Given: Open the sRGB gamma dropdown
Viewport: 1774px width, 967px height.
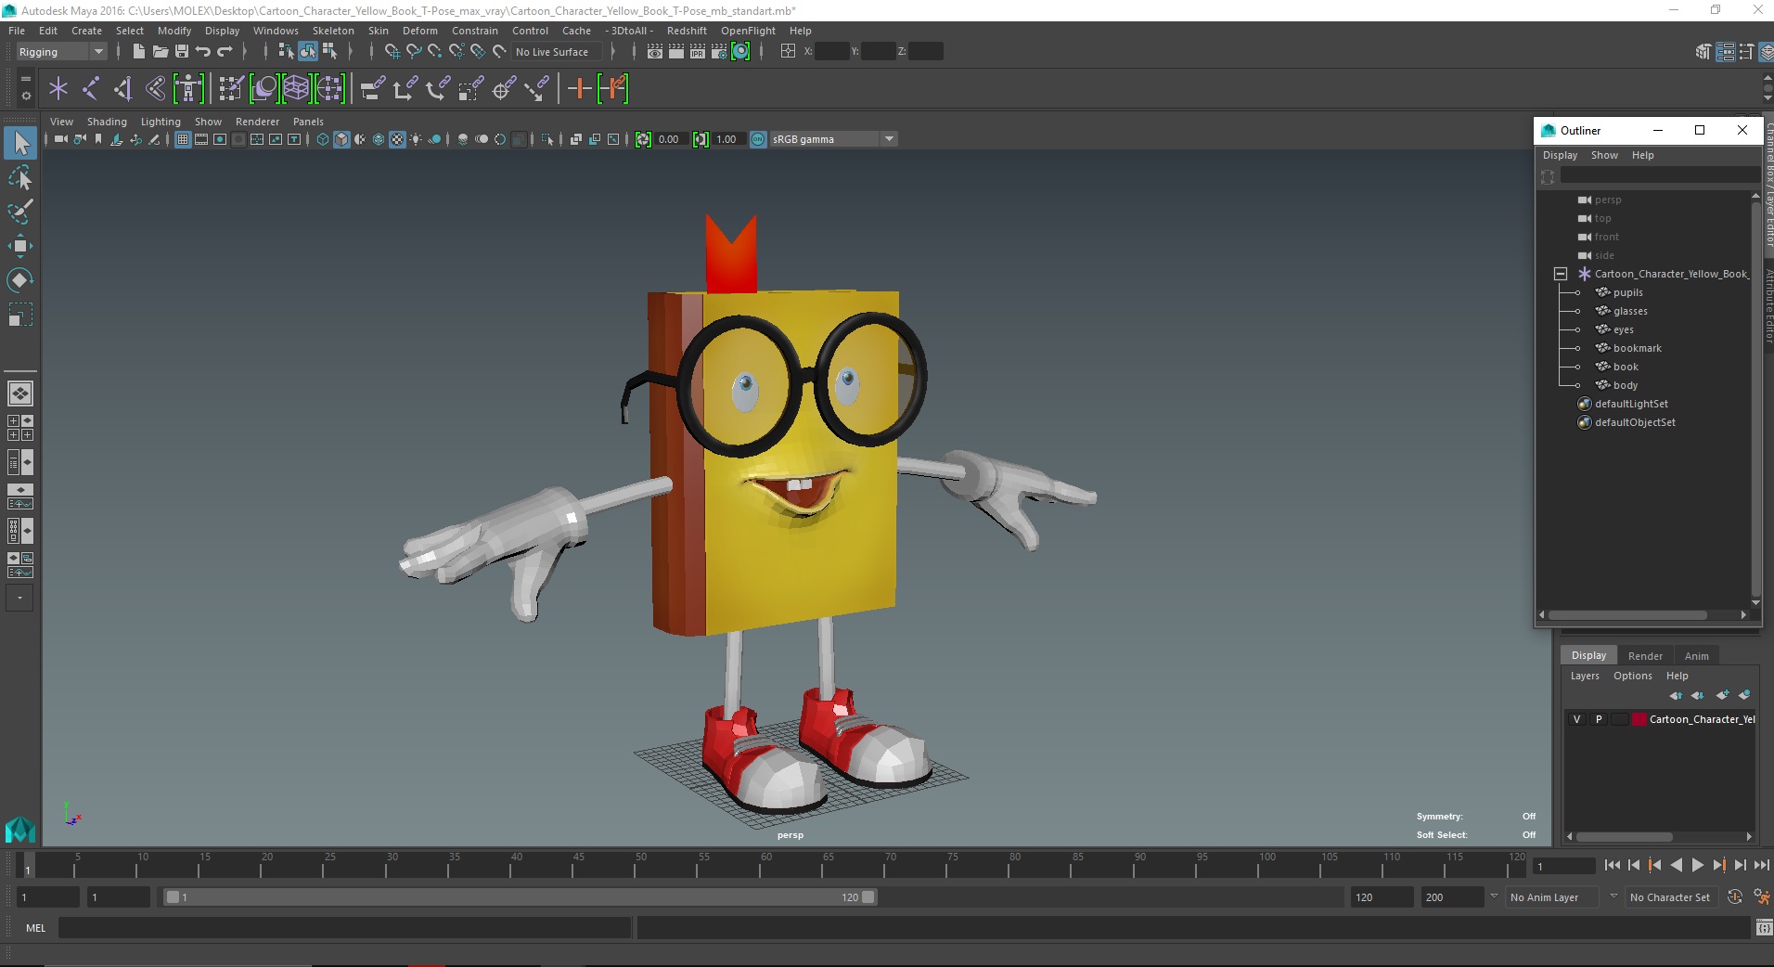Looking at the screenshot, I should [833, 139].
